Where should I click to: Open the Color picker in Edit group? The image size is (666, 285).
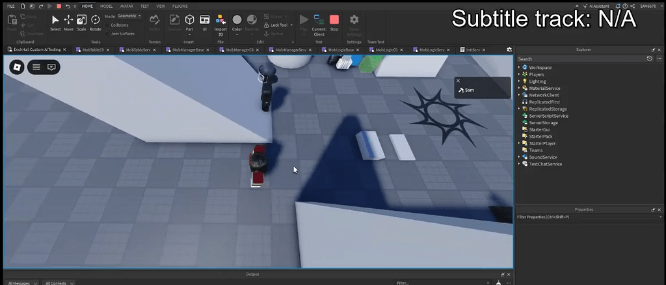(237, 23)
